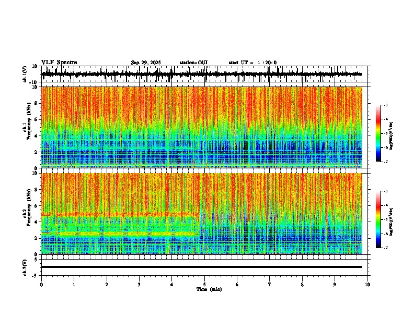Click the "VLF Spectra" plot title
Viewport: 414px width, 319px height.
[59, 63]
